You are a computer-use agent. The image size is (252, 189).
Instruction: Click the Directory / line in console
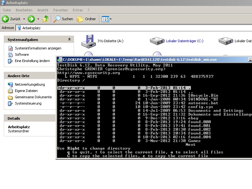pos(71,80)
